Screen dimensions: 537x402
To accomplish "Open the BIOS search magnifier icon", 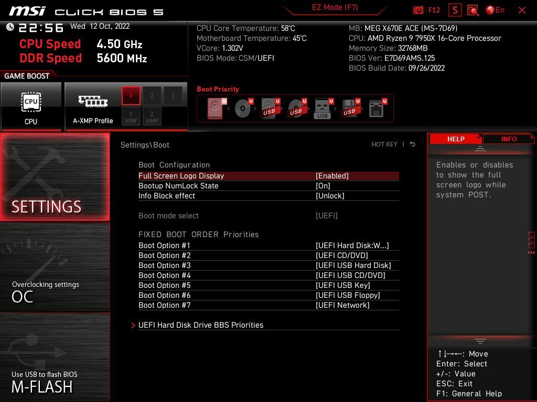I will [473, 10].
